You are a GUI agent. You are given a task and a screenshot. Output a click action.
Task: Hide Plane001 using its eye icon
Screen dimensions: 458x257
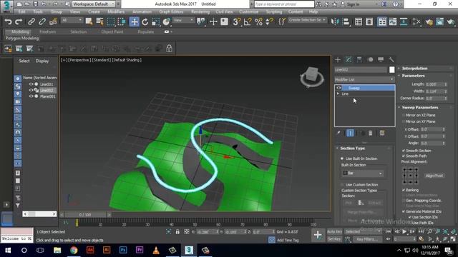[31, 96]
